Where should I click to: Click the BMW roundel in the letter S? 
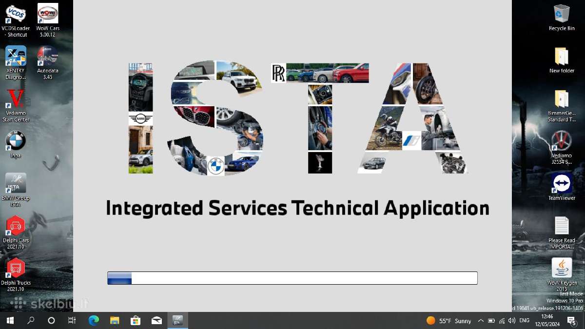(x=215, y=166)
